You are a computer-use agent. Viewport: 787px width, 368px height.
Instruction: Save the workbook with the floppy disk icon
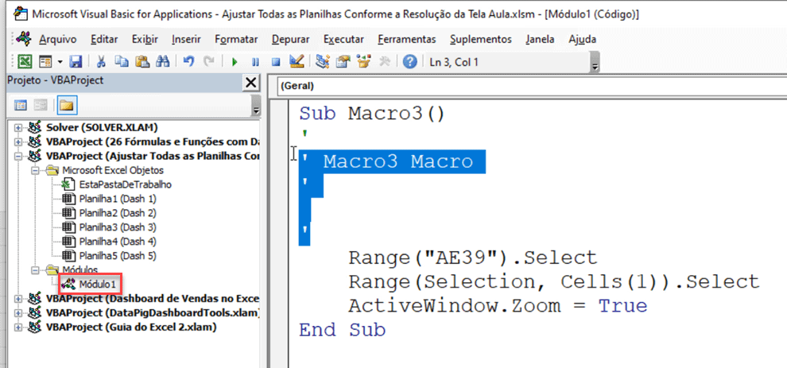tap(76, 62)
